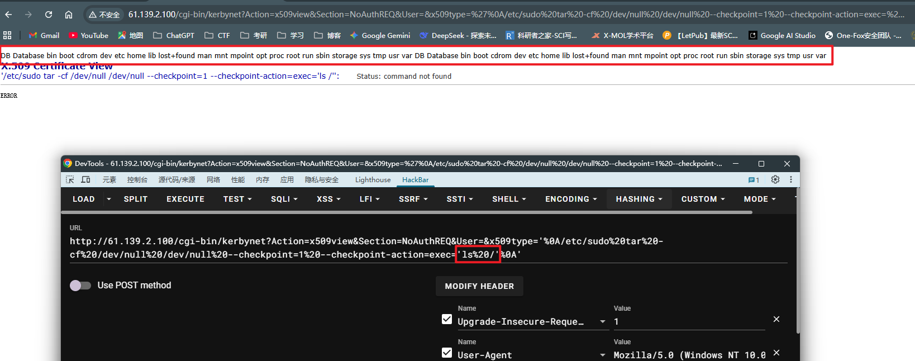Open the X-MOL学术平台 bookmark
Screen dimensions: 915x361
point(622,35)
